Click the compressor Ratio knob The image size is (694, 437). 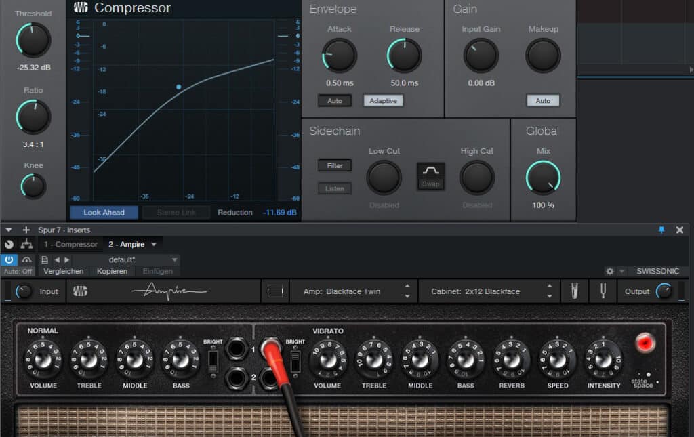(33, 117)
